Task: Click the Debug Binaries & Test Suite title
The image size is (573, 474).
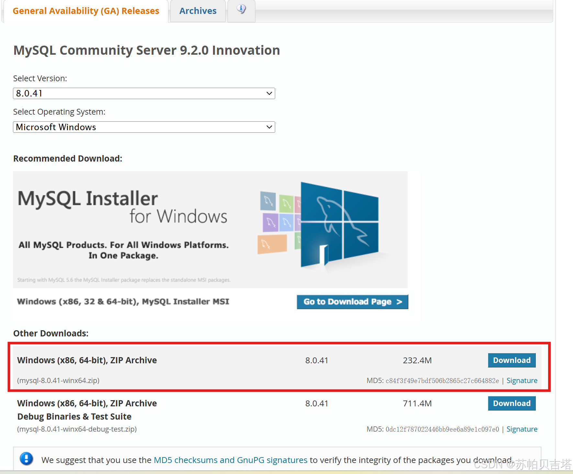Action: pyautogui.click(x=74, y=417)
